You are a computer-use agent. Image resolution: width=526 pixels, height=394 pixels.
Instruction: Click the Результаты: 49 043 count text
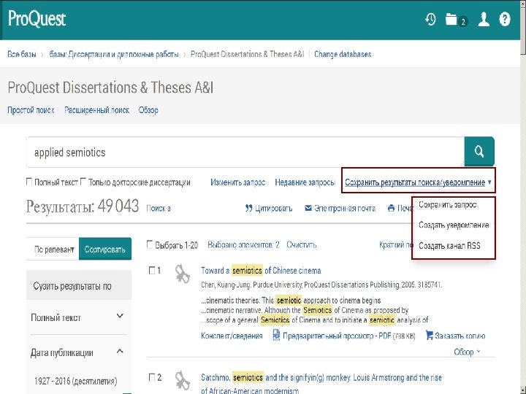82,206
